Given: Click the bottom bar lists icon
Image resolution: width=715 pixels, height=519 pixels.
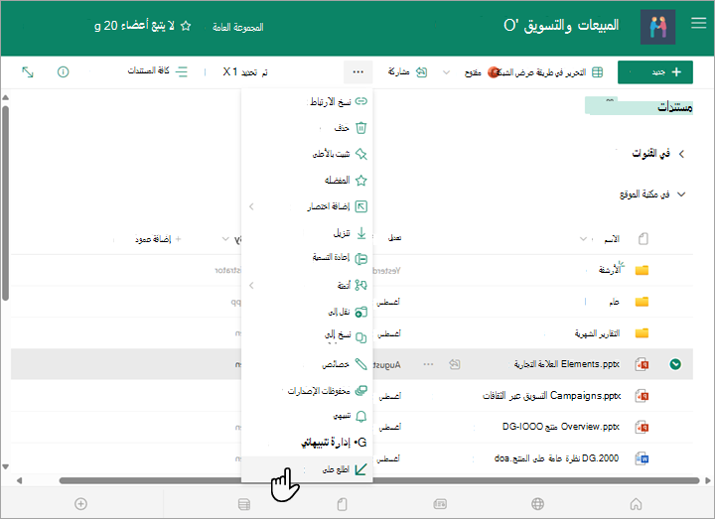Looking at the screenshot, I should 244,504.
